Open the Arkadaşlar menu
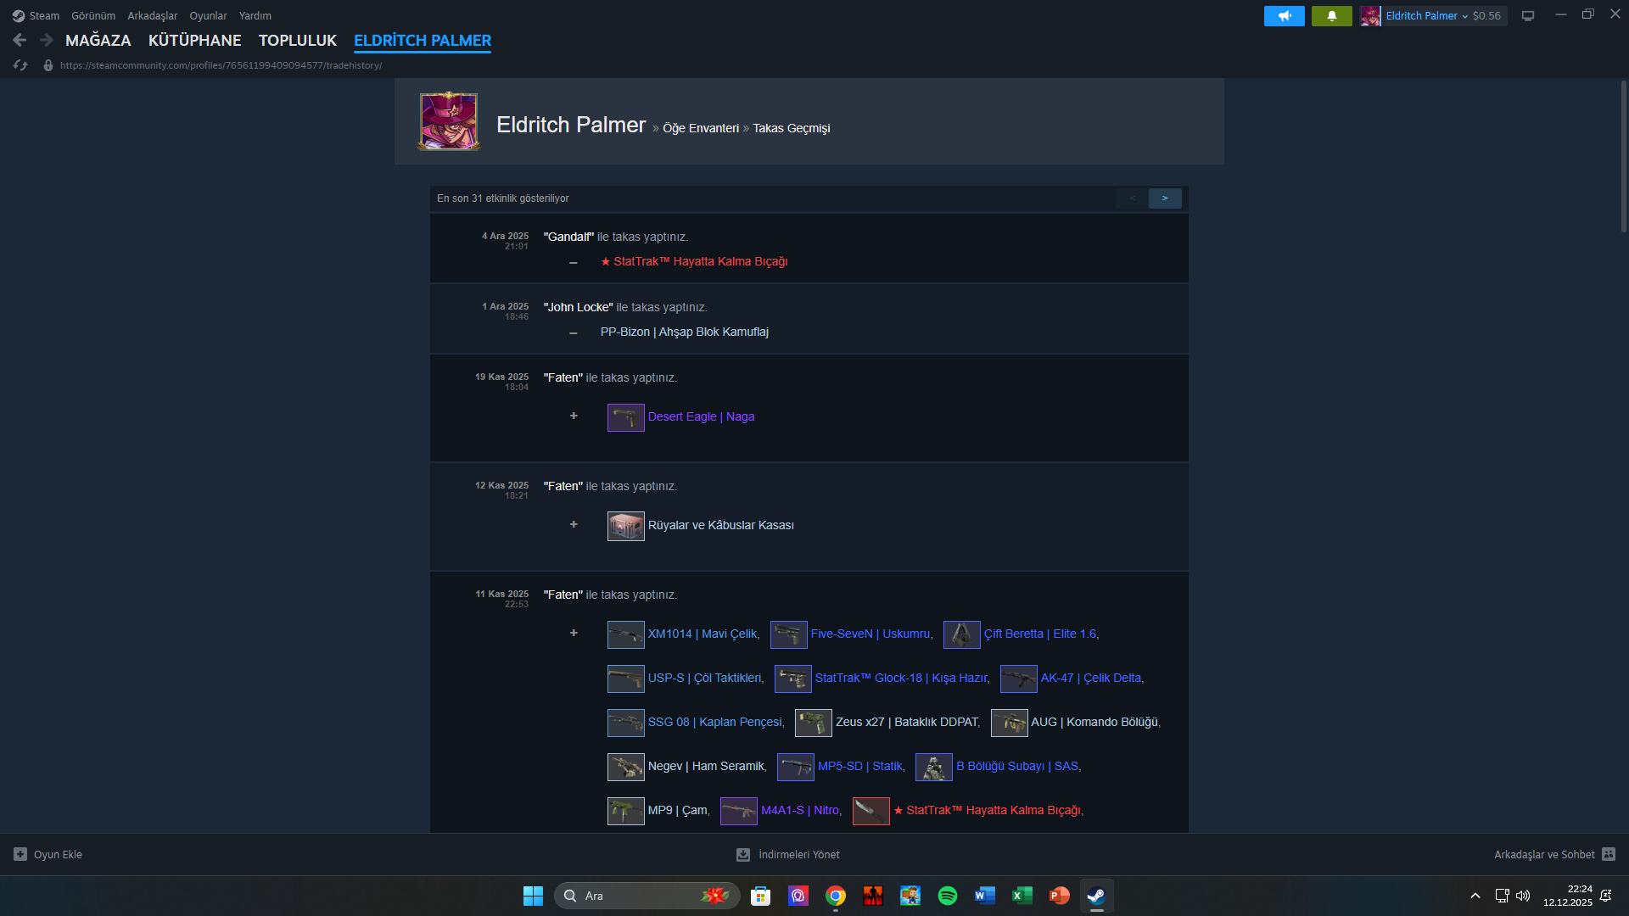 tap(153, 16)
